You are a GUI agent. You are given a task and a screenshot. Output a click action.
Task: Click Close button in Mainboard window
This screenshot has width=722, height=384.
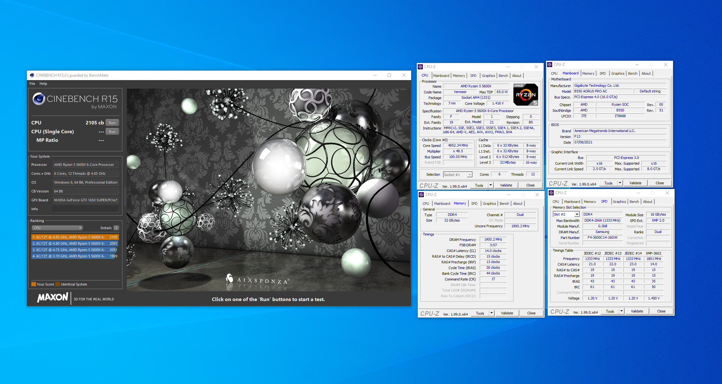coord(659,183)
